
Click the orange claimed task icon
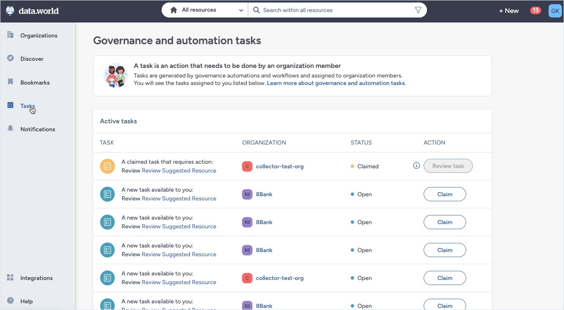[107, 166]
